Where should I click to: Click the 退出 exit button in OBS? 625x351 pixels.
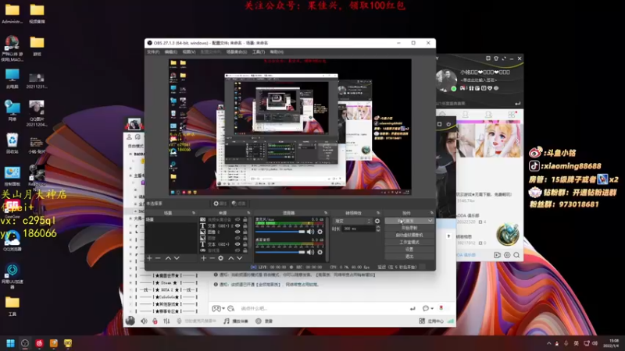point(409,257)
